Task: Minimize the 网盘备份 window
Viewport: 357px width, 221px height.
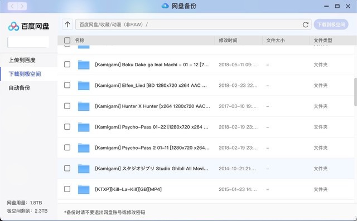Action: 326,6
